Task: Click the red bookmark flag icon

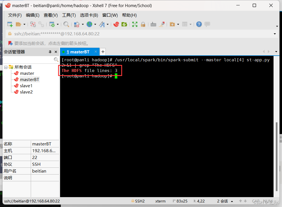Action: [10, 43]
